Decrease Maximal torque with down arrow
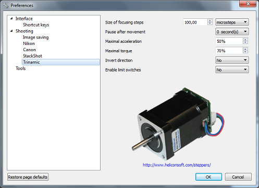 245,52
